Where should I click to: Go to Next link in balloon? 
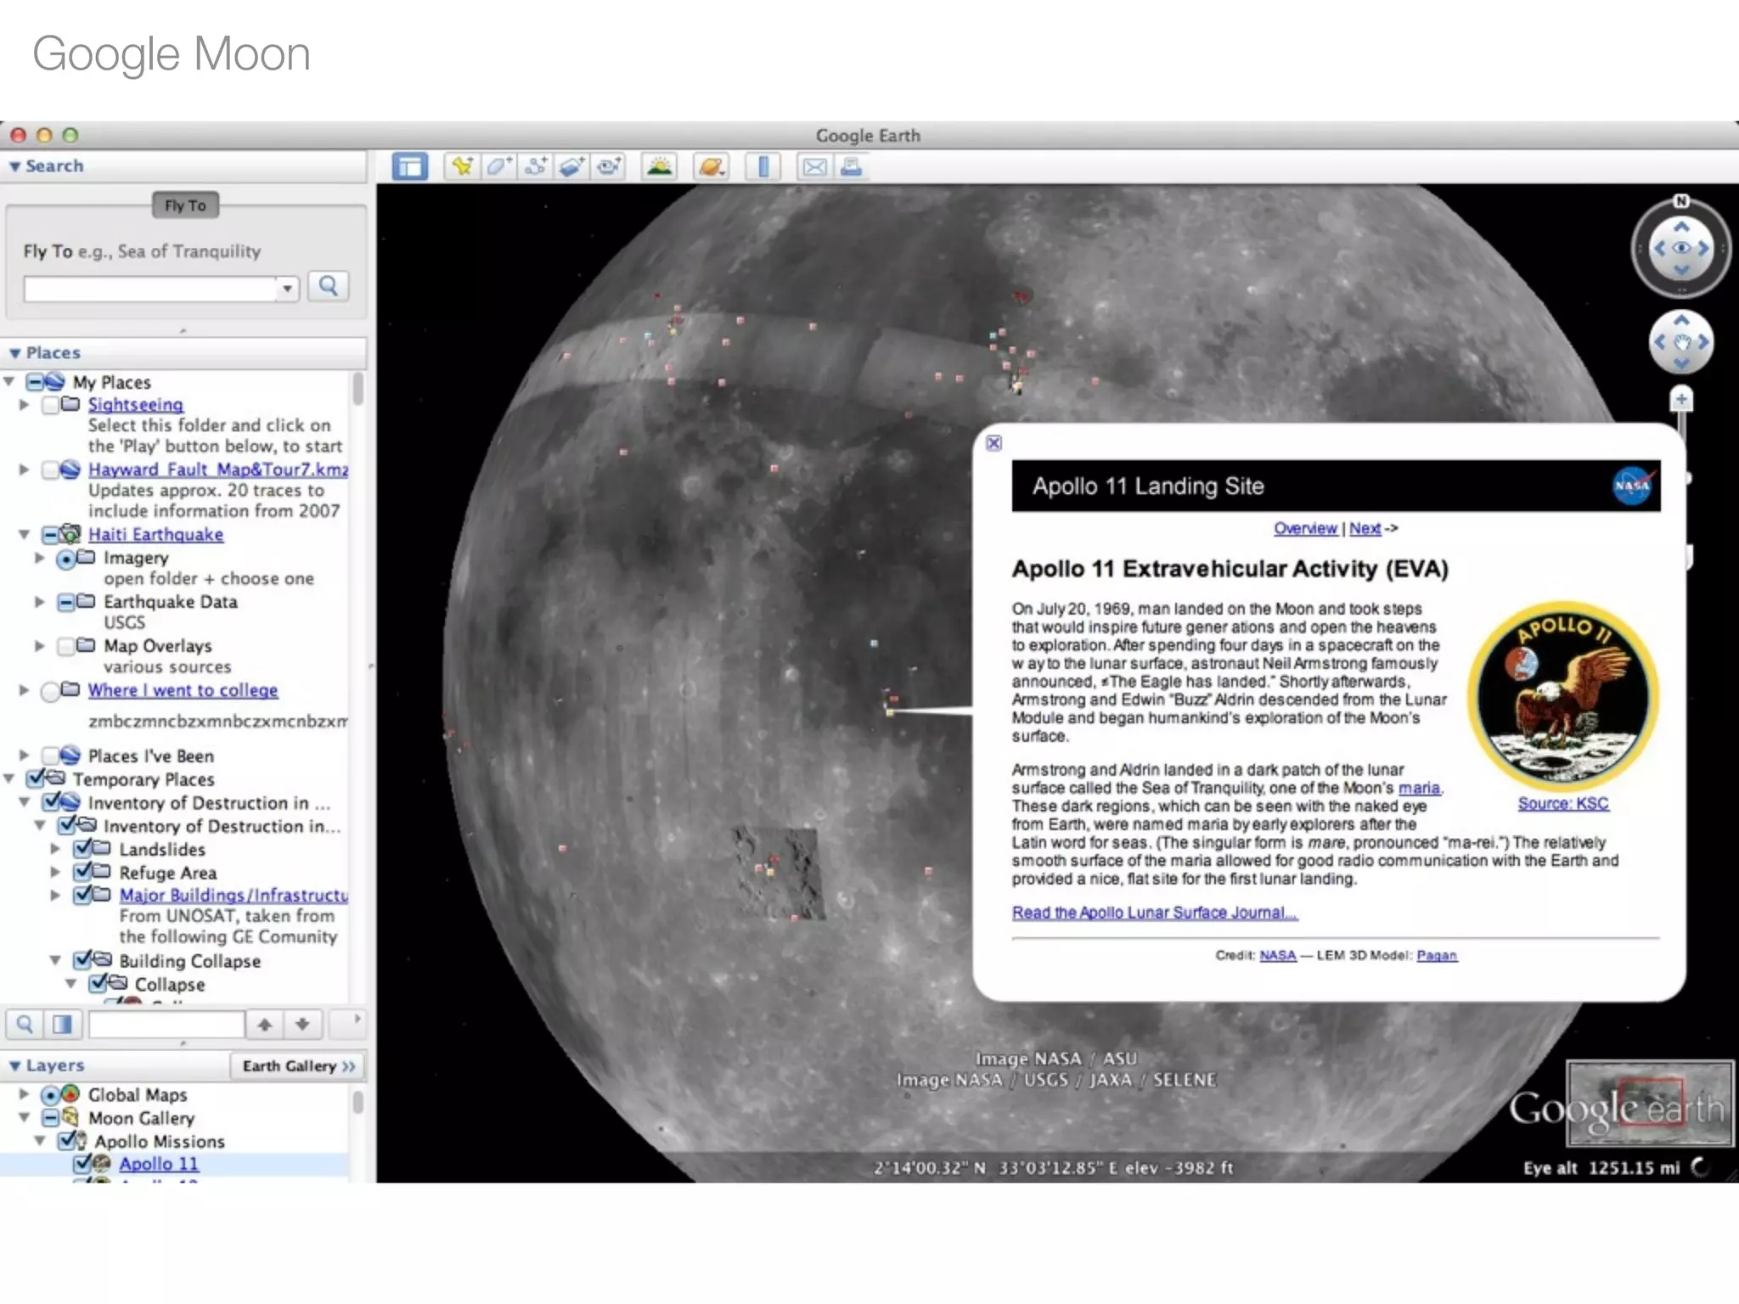[1365, 528]
